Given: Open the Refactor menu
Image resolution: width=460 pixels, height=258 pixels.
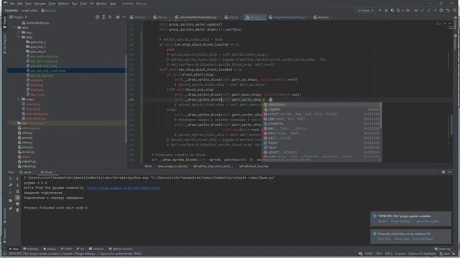Looking at the screenshot, I should coord(63,4).
